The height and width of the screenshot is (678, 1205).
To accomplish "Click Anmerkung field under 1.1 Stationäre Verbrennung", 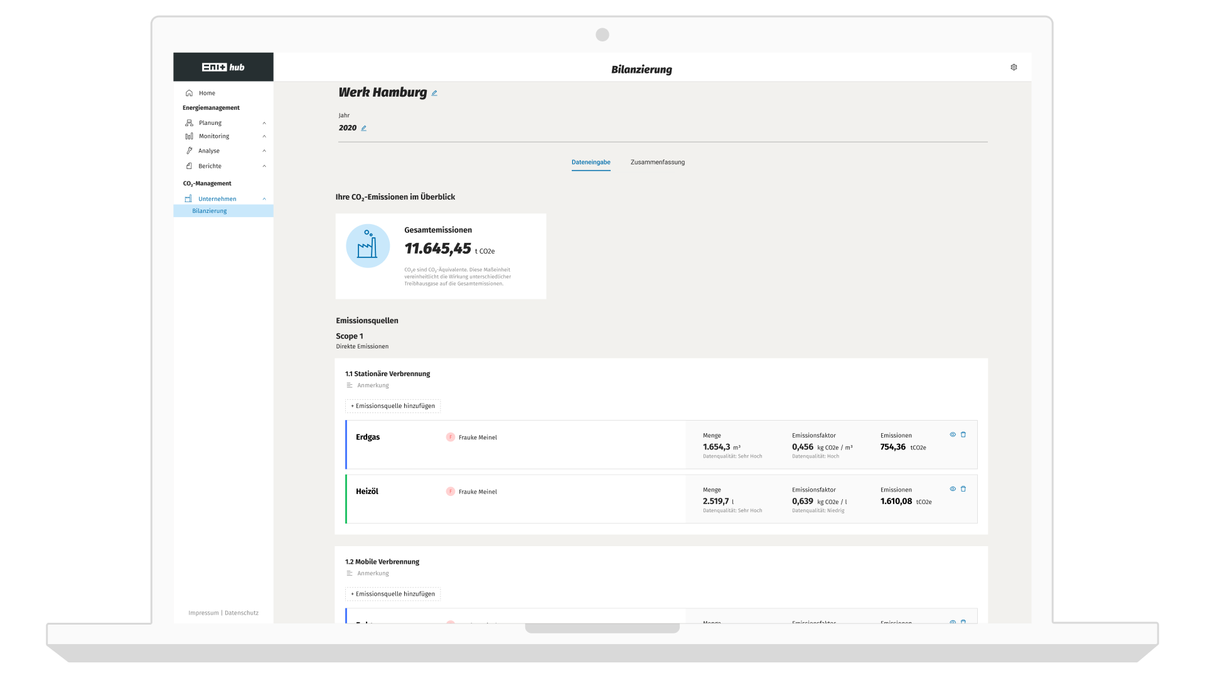I will pos(373,385).
